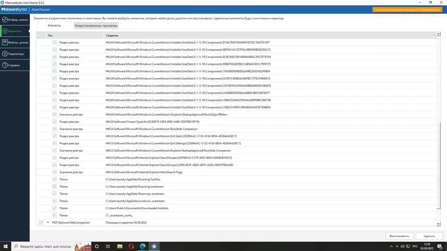Select the SearchScopes\{399C4D3F registry row
447x251 pixels.
236,165
